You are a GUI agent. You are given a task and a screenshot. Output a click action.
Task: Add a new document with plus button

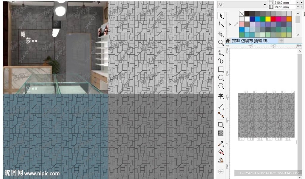[x=281, y=41]
